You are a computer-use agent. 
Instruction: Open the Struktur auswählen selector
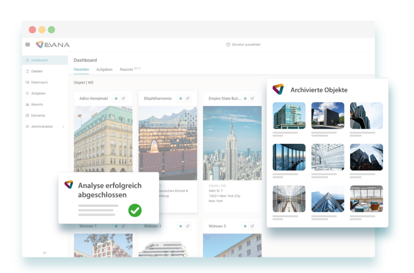pyautogui.click(x=243, y=44)
